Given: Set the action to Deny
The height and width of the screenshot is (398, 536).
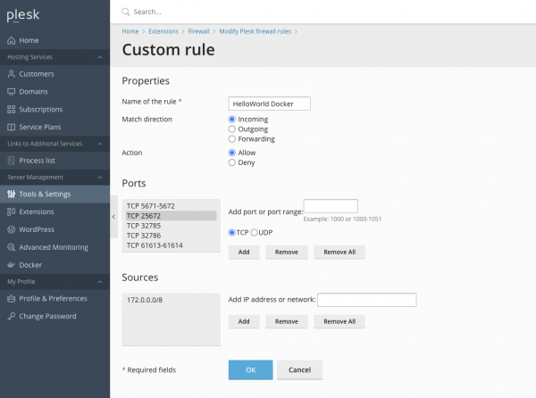Looking at the screenshot, I should pyautogui.click(x=232, y=162).
